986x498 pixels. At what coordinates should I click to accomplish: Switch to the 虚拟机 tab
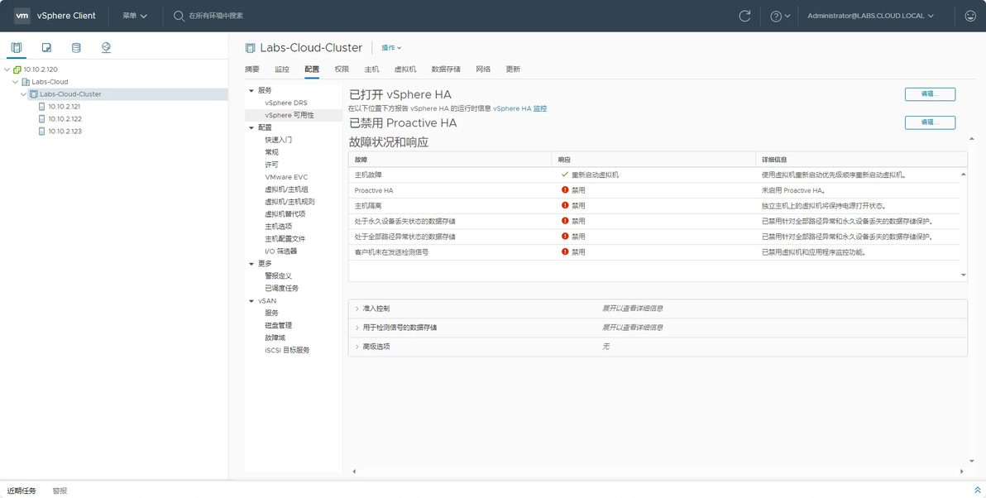(405, 69)
